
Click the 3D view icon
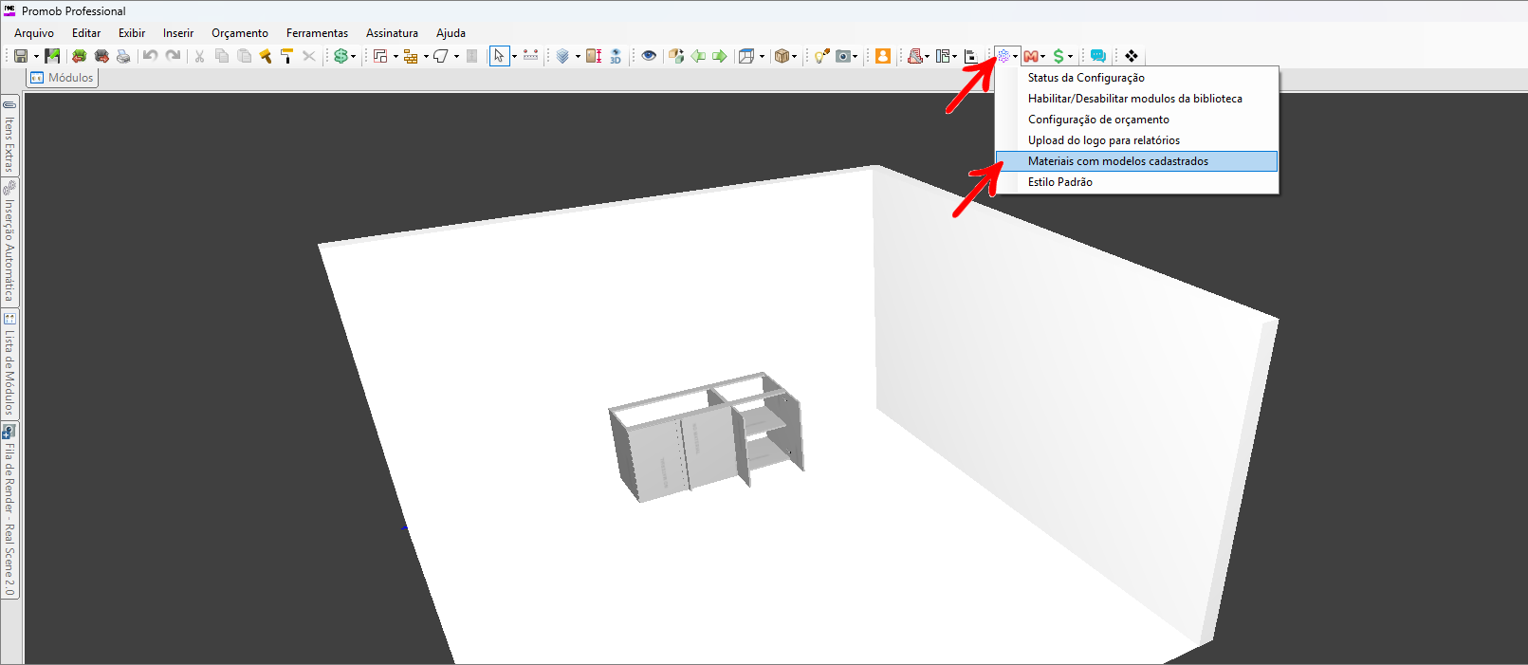click(x=616, y=56)
